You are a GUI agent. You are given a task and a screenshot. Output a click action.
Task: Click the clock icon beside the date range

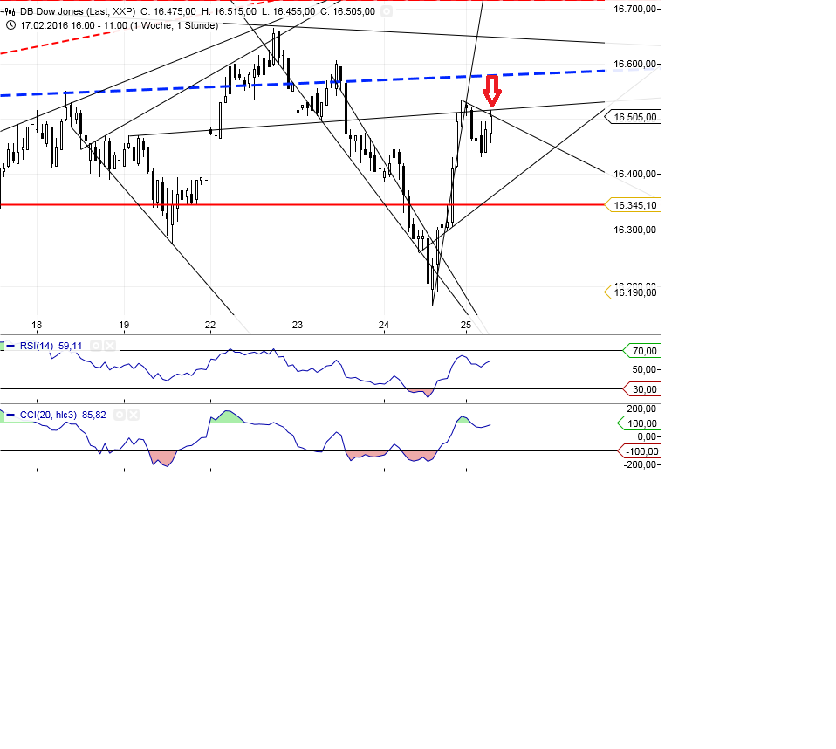pos(10,25)
